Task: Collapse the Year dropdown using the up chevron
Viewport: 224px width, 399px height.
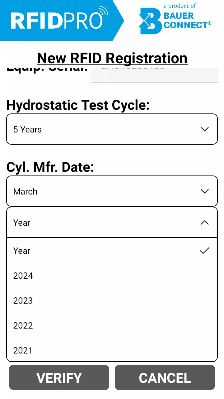Action: [205, 223]
